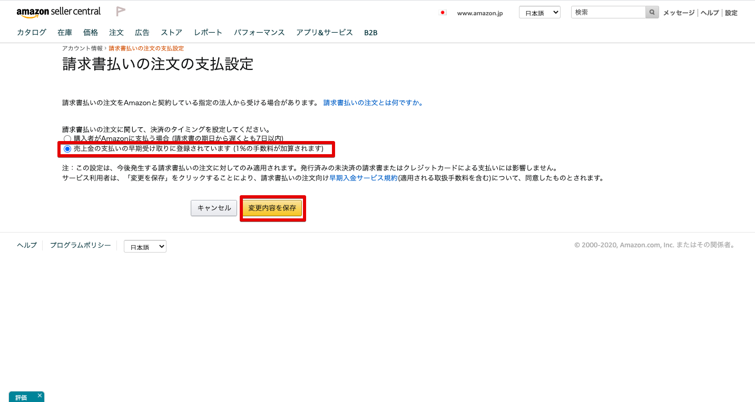This screenshot has width=755, height=402.
Task: Click the copyright text in footer
Action: (x=655, y=245)
